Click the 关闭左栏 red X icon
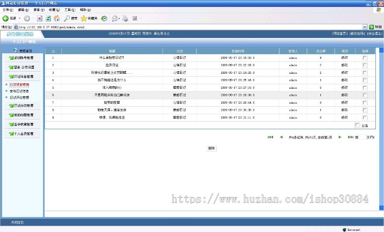 pyautogui.click(x=9, y=223)
